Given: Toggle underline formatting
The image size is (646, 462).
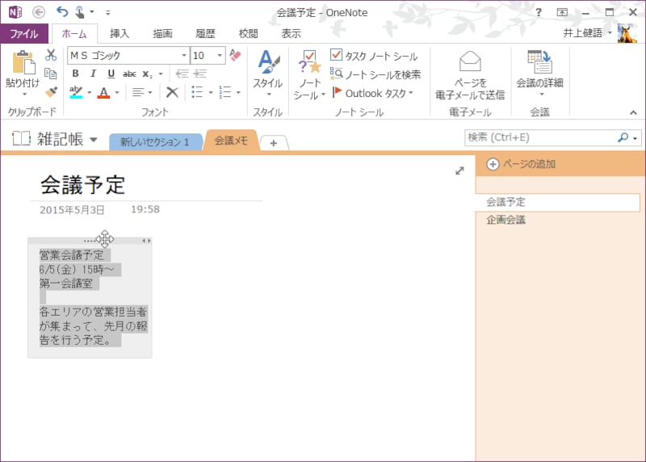Looking at the screenshot, I should (x=111, y=73).
